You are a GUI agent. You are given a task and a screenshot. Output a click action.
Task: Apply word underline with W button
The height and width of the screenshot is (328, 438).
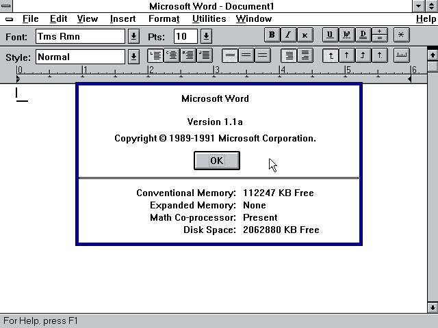click(346, 36)
